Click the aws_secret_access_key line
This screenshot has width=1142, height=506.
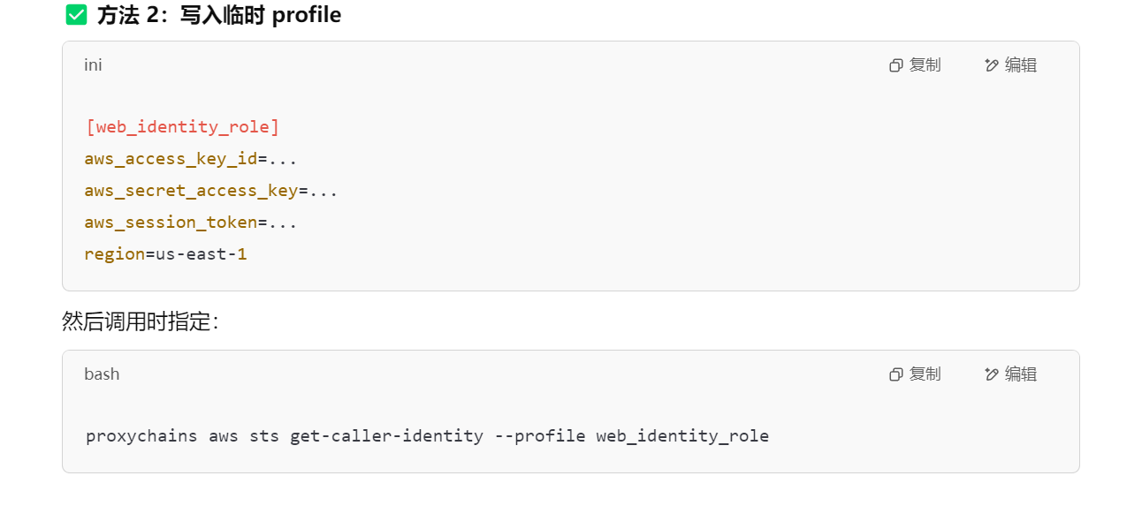click(x=211, y=191)
